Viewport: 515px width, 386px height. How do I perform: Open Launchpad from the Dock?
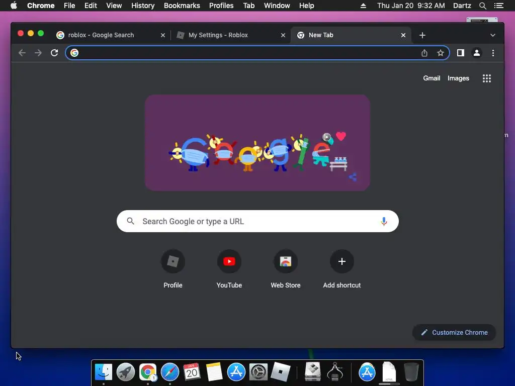(125, 372)
